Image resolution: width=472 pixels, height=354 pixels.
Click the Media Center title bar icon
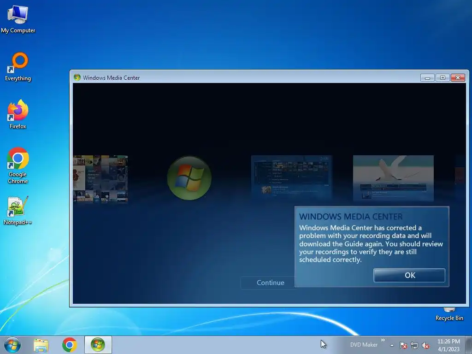click(77, 77)
